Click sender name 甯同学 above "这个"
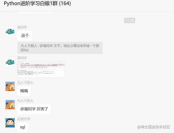The image size is (174, 133). pyautogui.click(x=22, y=27)
